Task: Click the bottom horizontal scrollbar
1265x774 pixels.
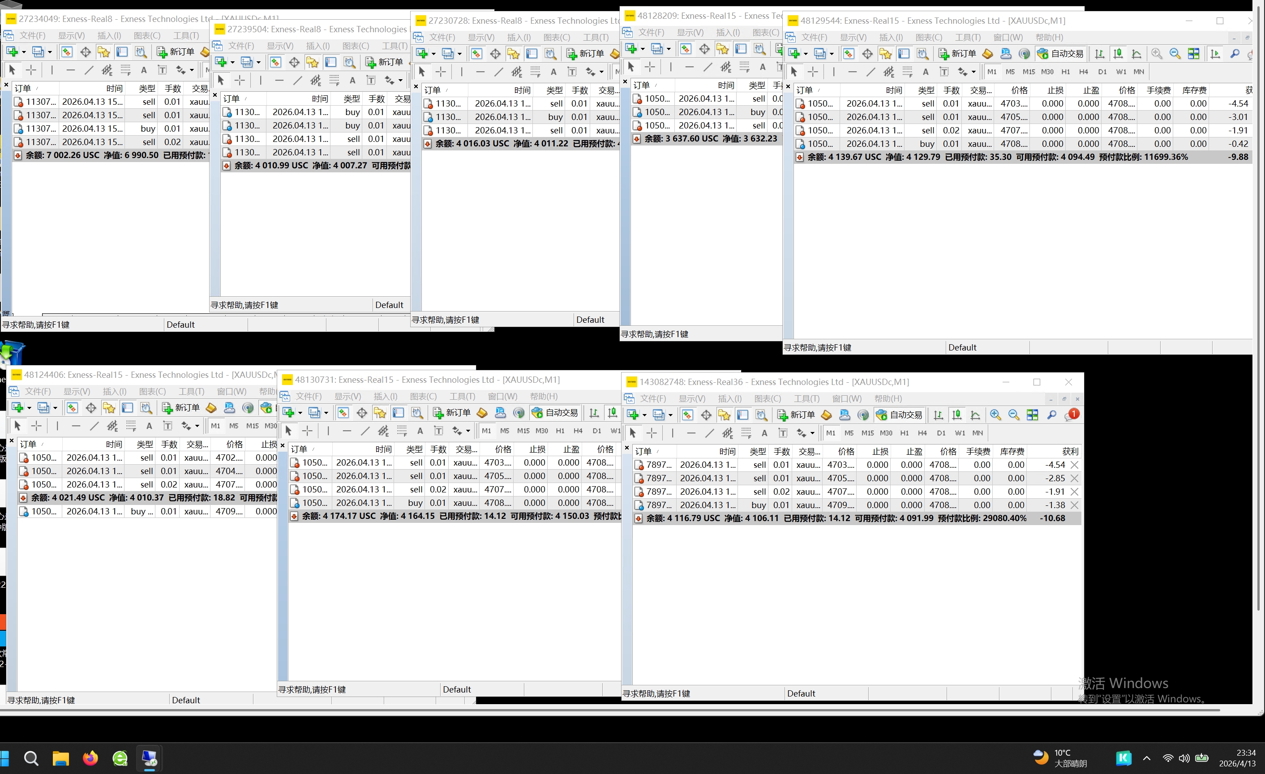Action: pos(610,710)
